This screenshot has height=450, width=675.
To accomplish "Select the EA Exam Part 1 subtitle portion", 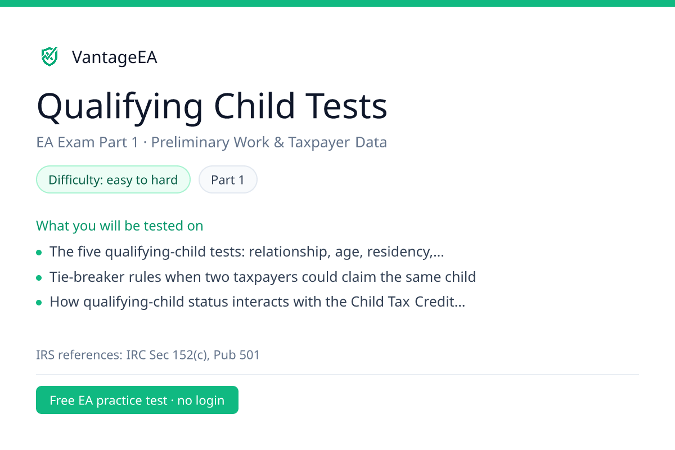I will pyautogui.click(x=87, y=142).
